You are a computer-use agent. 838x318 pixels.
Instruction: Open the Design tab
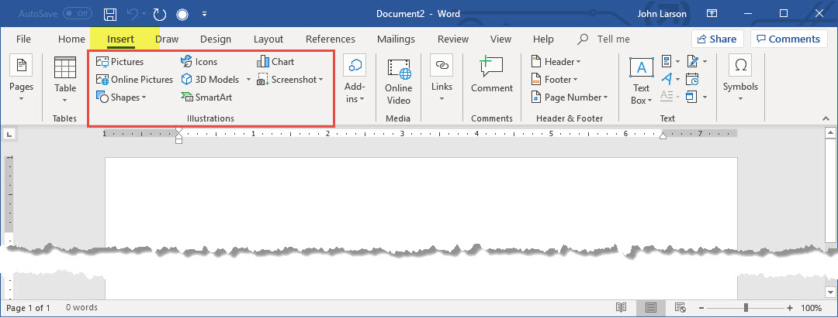tap(216, 39)
